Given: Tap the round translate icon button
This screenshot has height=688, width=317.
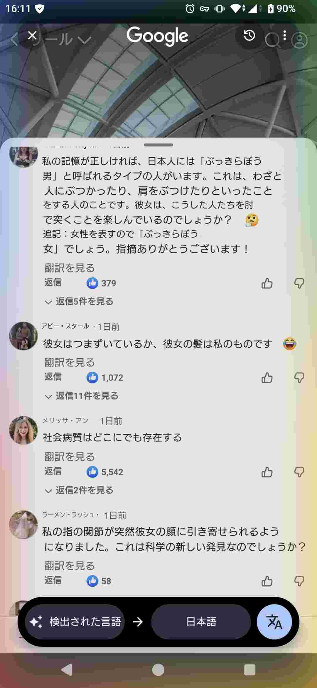Looking at the screenshot, I should click(x=274, y=622).
